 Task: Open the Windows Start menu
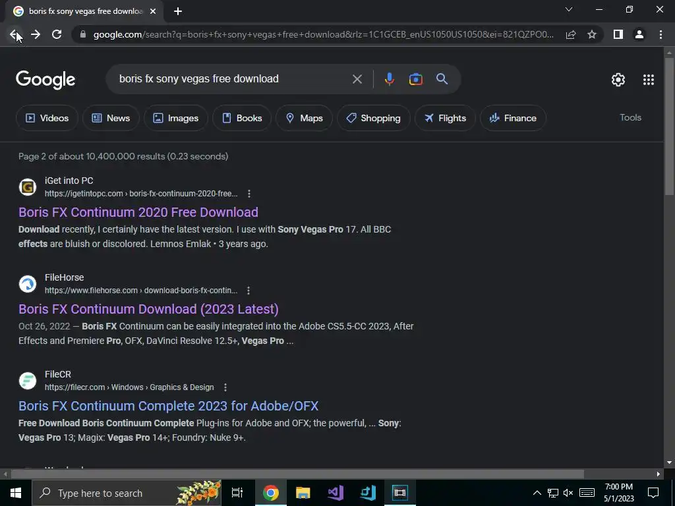(x=16, y=493)
